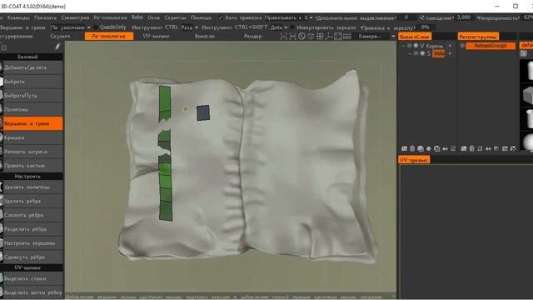Open the Bake menu
Viewport: 533px width, 300px height.
click(137, 17)
